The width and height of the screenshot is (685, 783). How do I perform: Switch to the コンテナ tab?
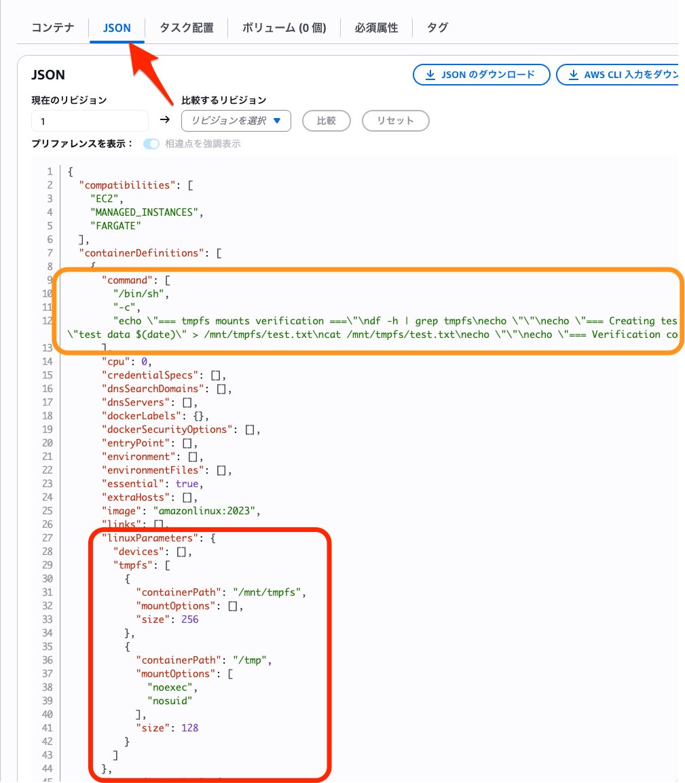pos(52,28)
